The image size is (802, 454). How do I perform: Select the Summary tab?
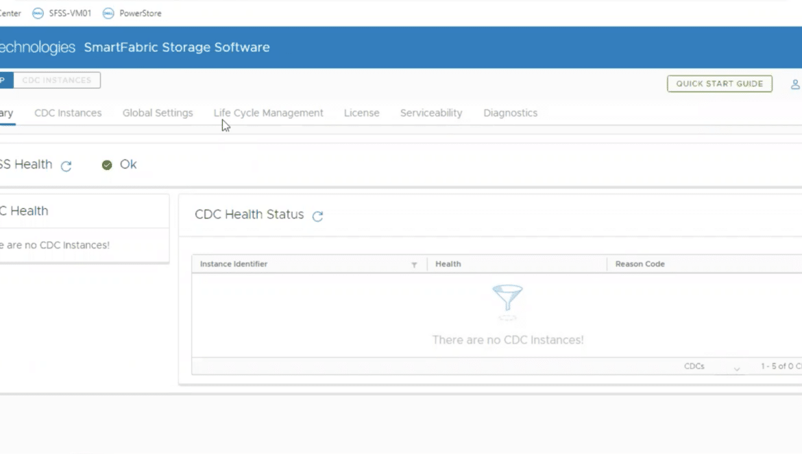[x=7, y=113]
